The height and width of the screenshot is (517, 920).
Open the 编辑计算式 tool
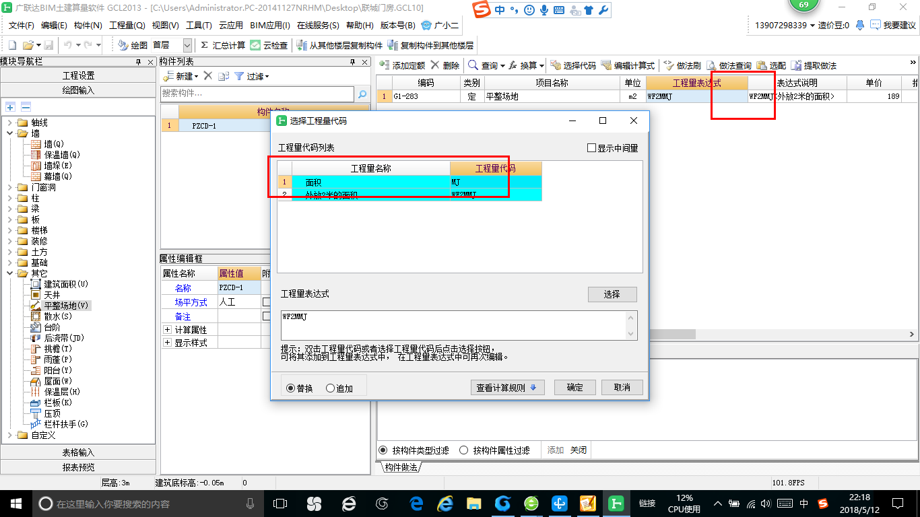point(628,65)
